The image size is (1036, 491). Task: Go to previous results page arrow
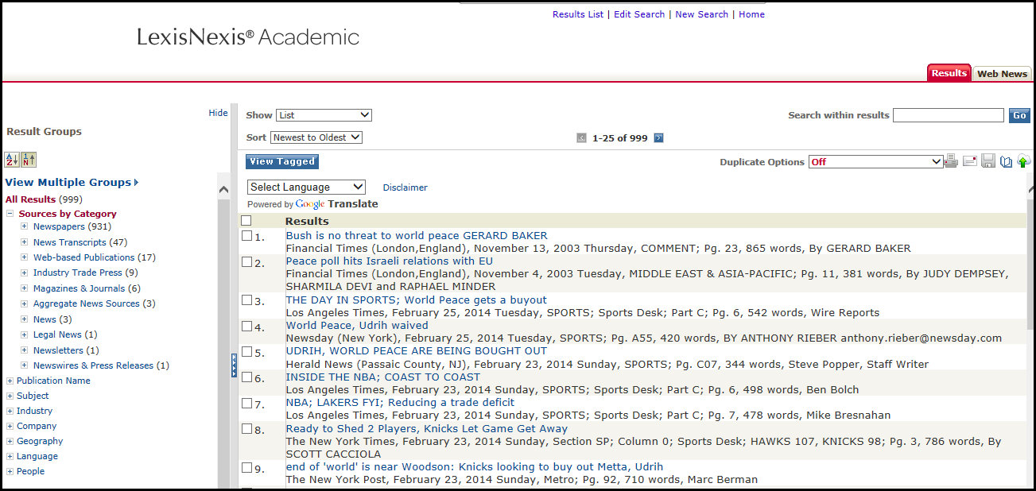[582, 138]
